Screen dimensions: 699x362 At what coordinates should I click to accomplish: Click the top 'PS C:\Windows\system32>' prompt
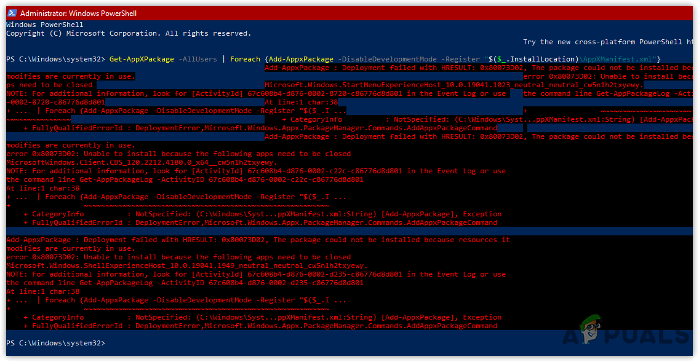[56, 59]
